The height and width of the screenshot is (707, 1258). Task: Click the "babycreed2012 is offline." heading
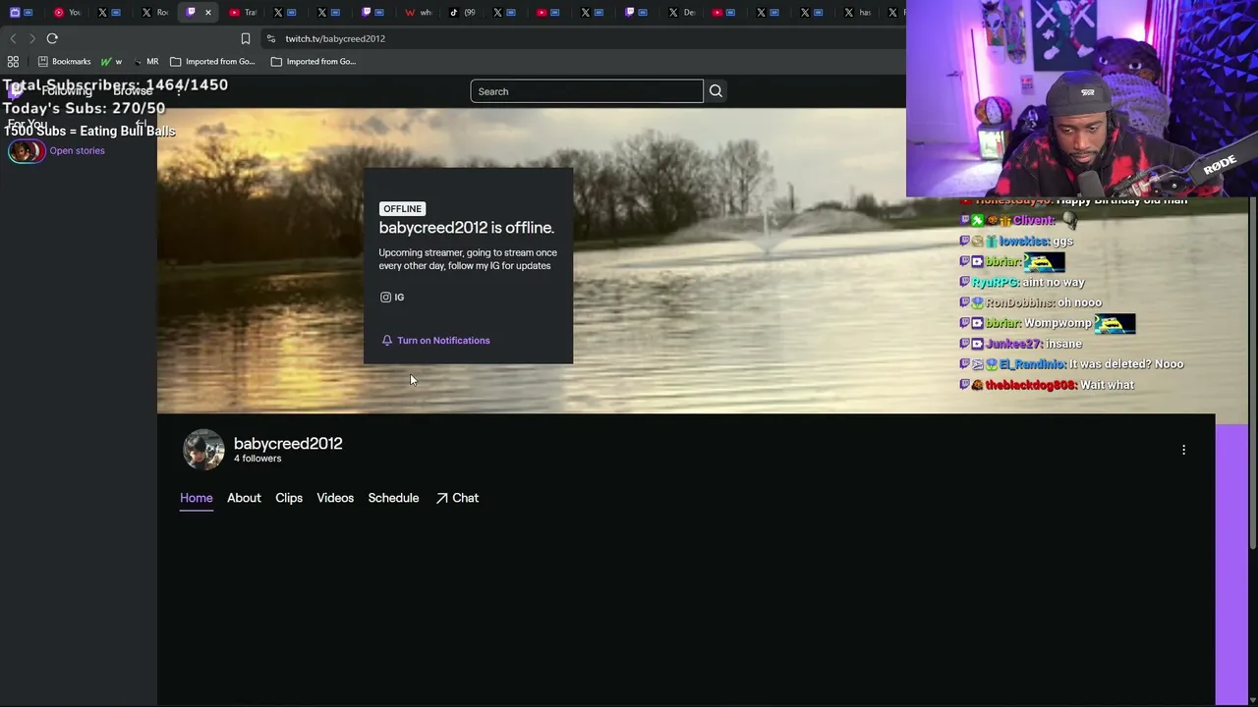[x=467, y=228]
